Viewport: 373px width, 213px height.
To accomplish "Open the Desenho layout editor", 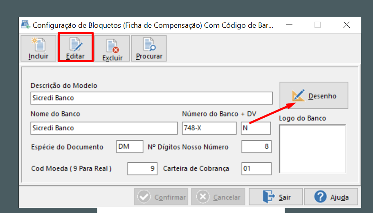I will coord(314,96).
